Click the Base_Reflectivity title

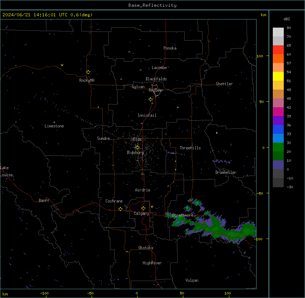point(152,5)
